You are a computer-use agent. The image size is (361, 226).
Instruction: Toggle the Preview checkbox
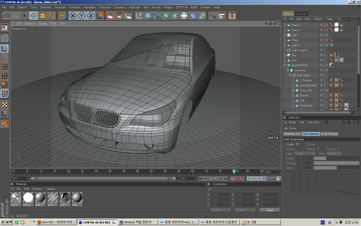pyautogui.click(x=318, y=144)
